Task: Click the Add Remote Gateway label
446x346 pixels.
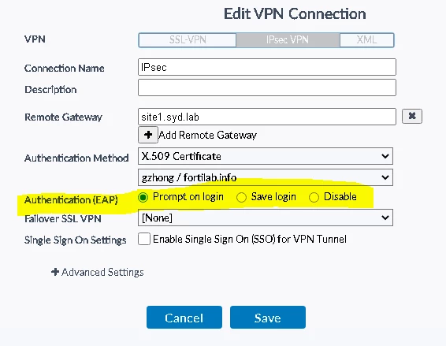Action: click(208, 135)
